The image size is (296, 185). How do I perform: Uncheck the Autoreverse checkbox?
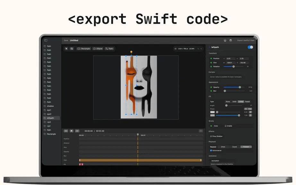(x=211, y=150)
